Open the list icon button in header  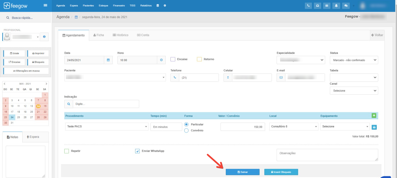327,5
